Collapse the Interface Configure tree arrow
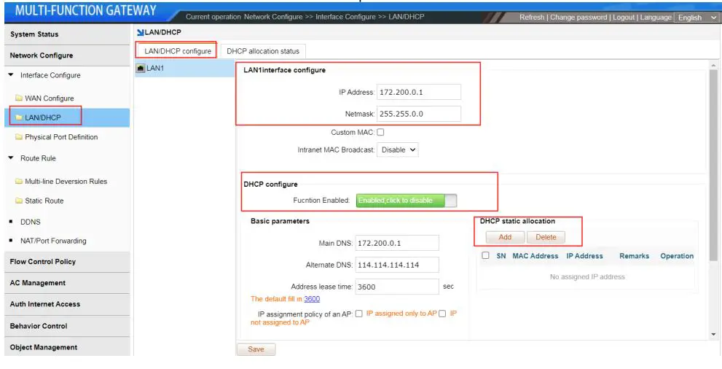 click(x=11, y=74)
